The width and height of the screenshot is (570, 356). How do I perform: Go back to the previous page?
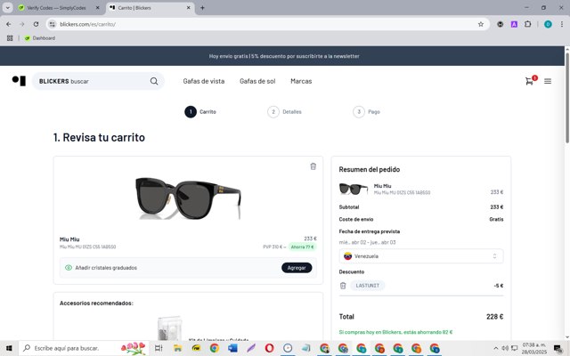[9, 24]
